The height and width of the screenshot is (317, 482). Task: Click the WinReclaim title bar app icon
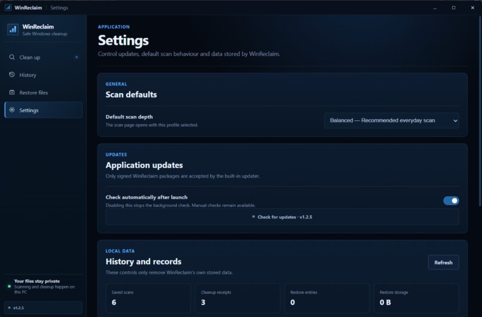[8, 7]
